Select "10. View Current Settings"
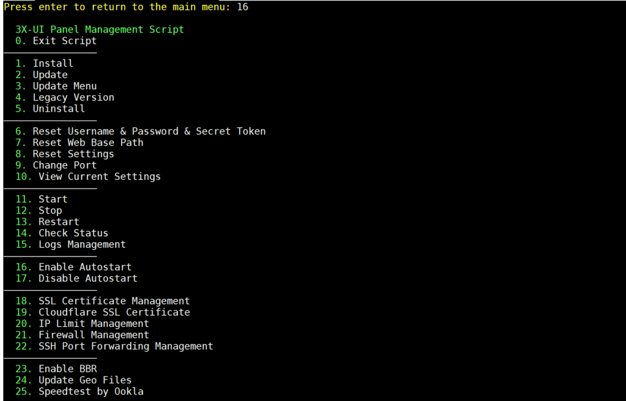The height and width of the screenshot is (401, 626). (x=88, y=177)
